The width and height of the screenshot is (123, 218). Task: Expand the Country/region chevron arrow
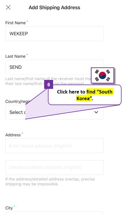pos(96,112)
